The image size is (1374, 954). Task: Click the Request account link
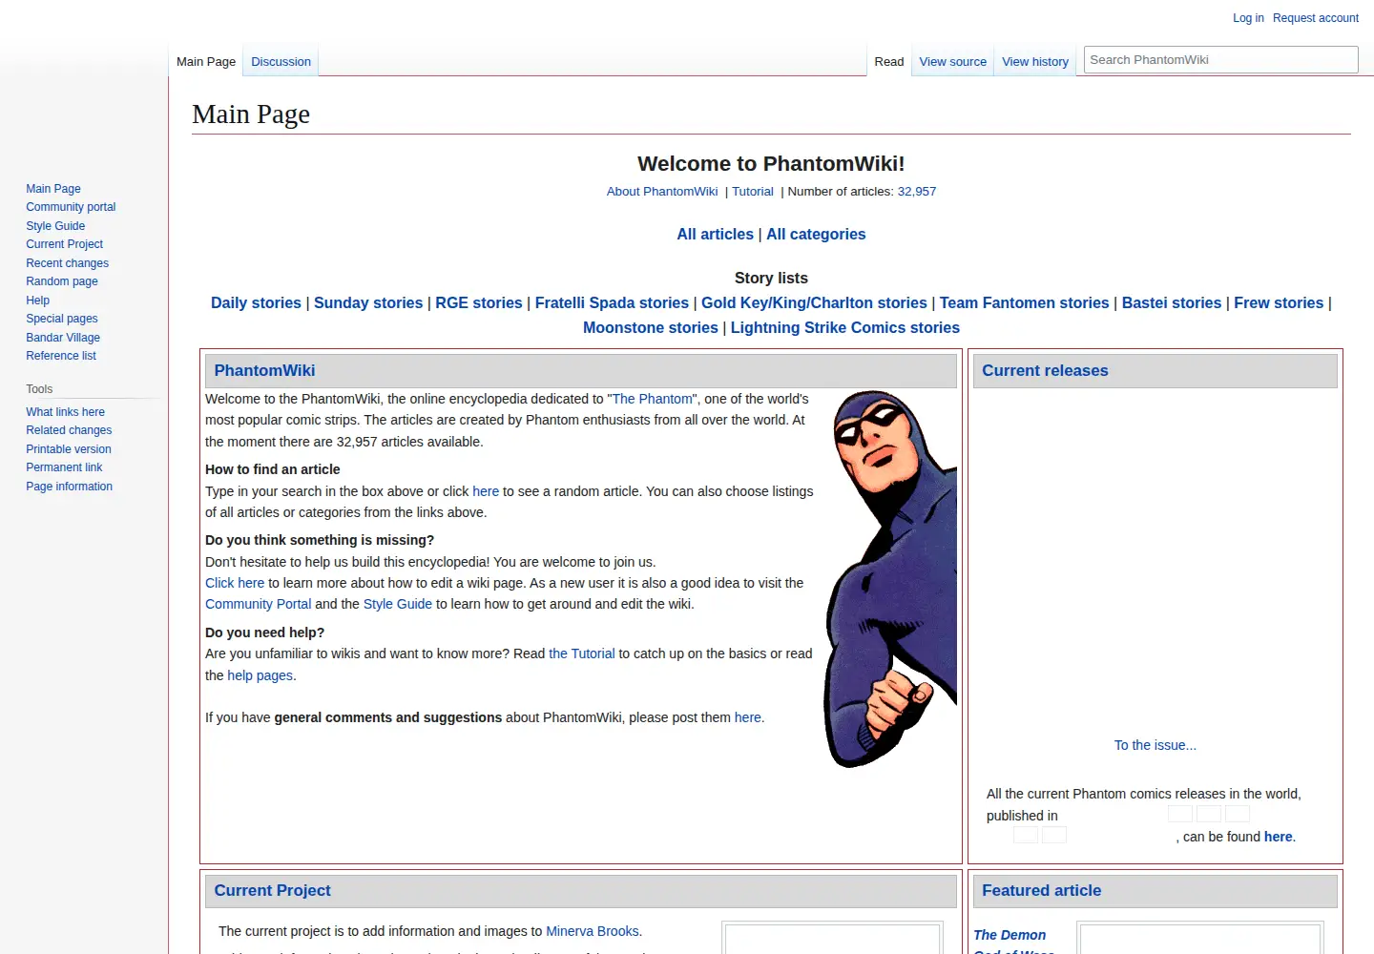[x=1315, y=18]
